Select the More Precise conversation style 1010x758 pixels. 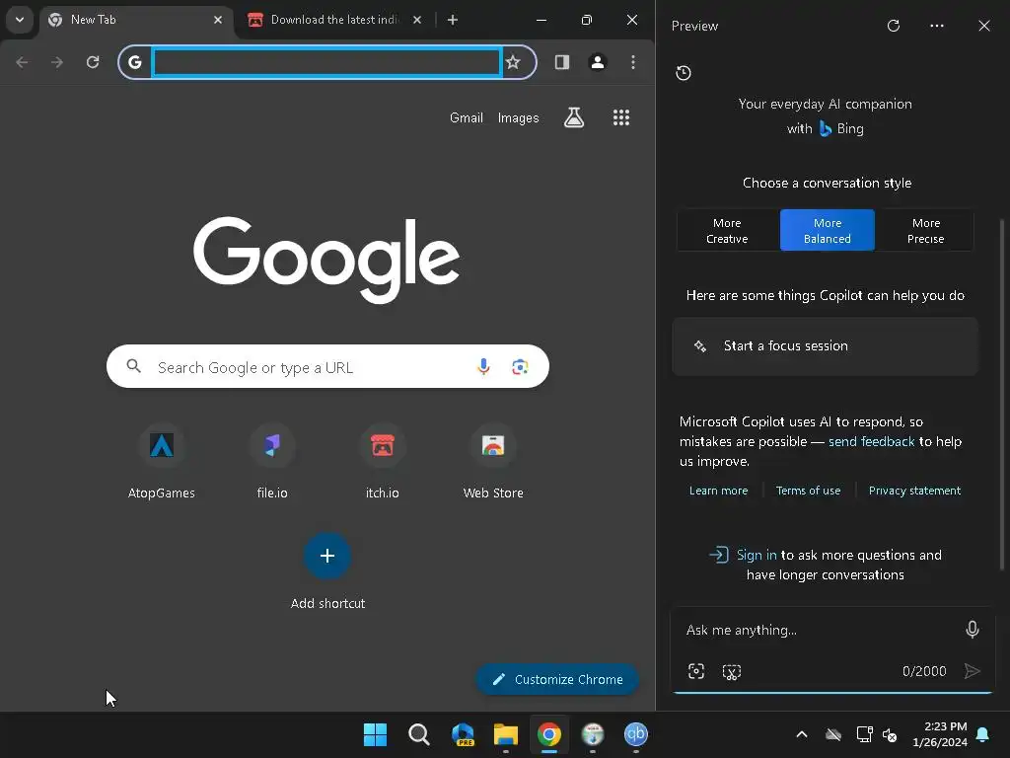pos(925,230)
